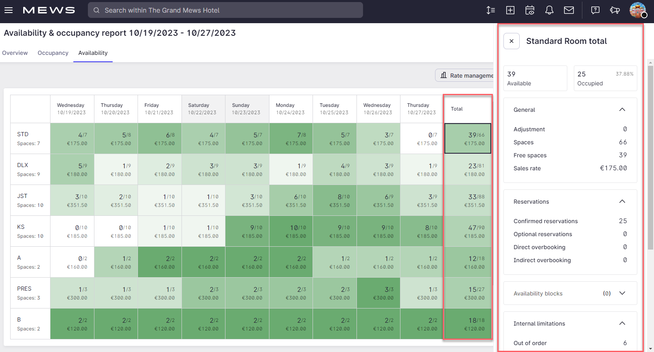Click into the hotel search field

225,10
